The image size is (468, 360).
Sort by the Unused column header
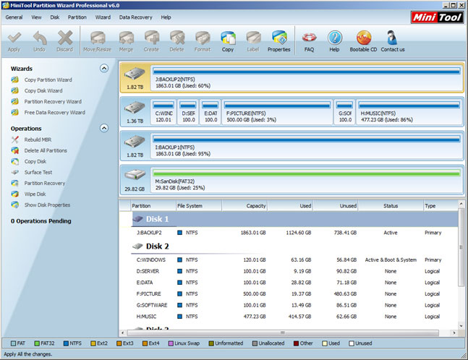click(336, 206)
